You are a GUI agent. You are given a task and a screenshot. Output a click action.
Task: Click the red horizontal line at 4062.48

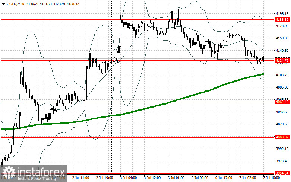pos(137,102)
